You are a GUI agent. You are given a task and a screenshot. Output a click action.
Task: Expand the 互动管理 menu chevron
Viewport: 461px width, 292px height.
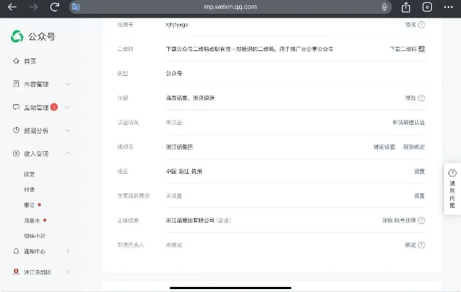[x=68, y=107]
